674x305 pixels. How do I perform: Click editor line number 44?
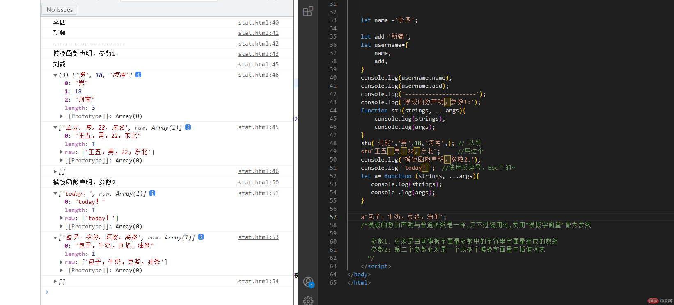pyautogui.click(x=333, y=110)
